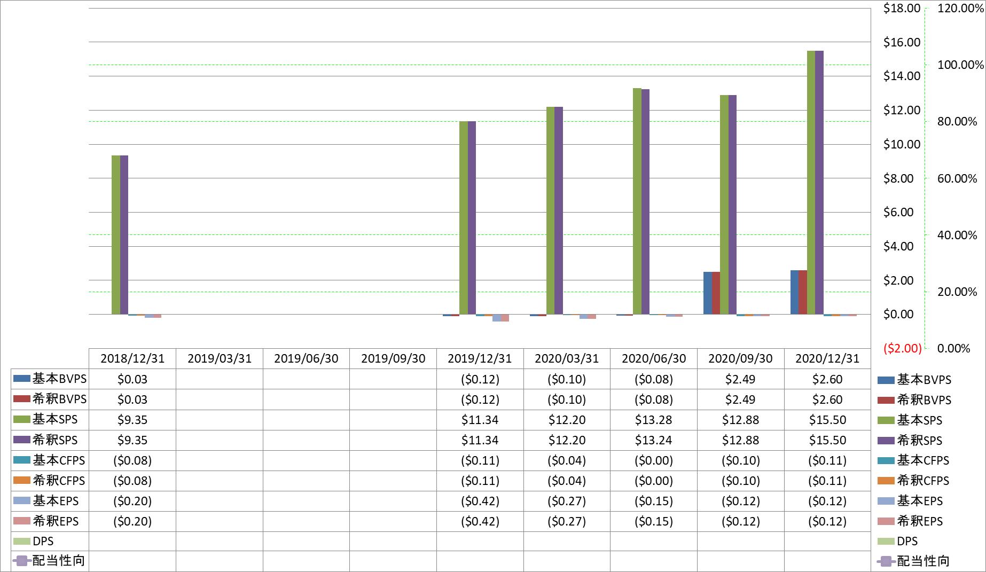Click the 希釈CFPS orange swatch in right legend
986x572 pixels.
click(886, 481)
